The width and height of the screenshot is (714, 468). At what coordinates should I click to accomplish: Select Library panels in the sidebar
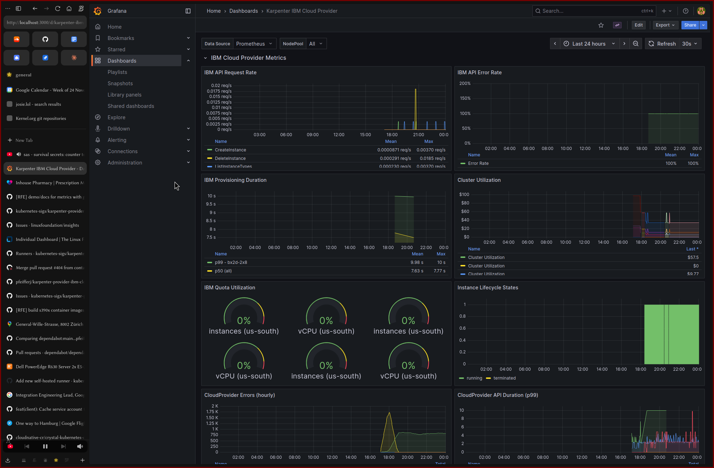(x=124, y=95)
